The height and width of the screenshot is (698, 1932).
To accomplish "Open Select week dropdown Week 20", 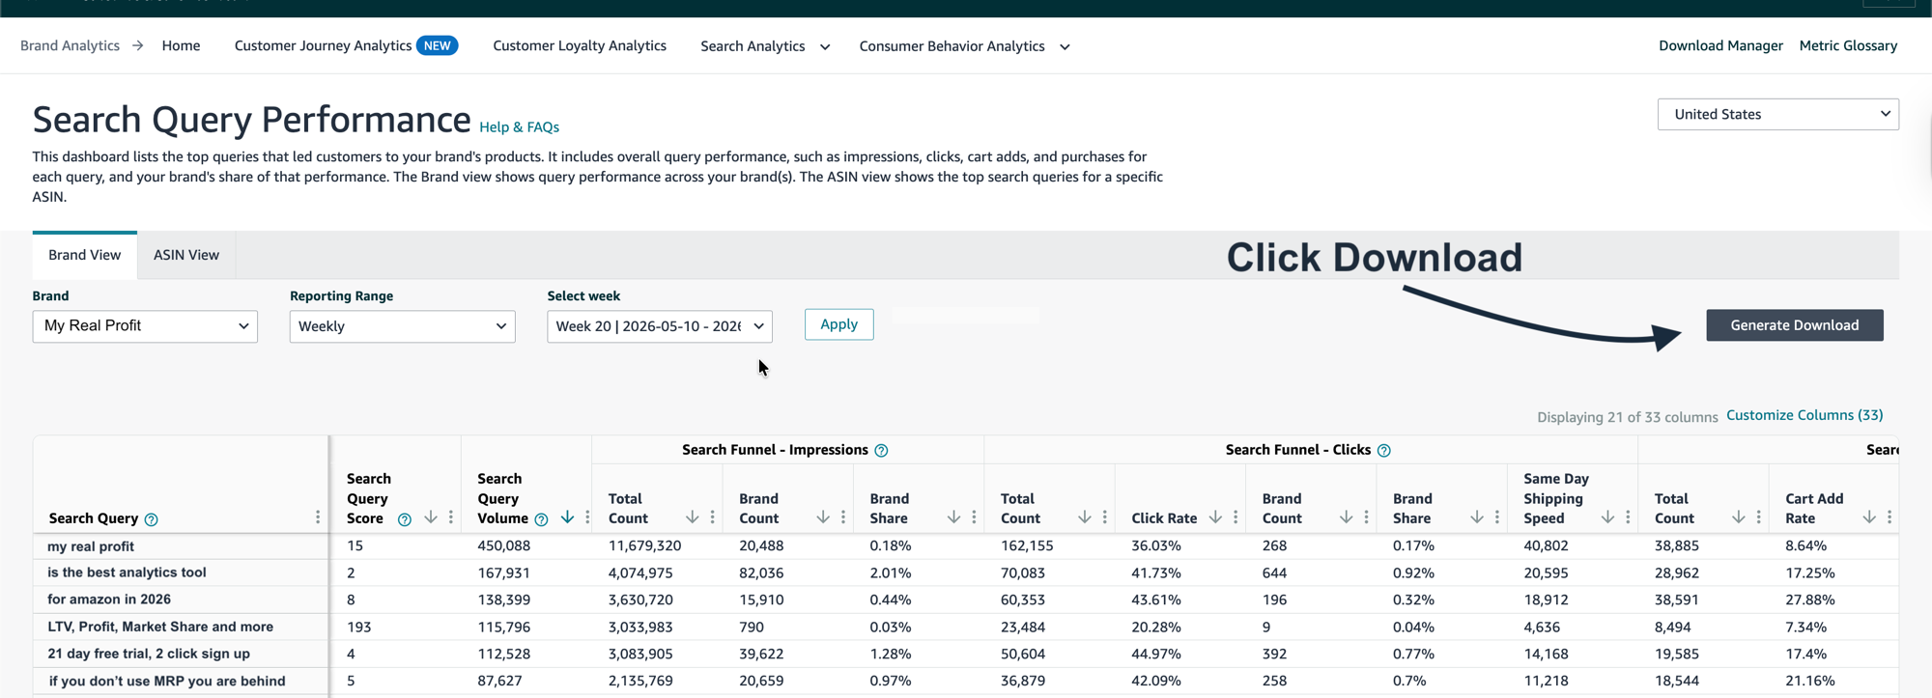I will [660, 326].
